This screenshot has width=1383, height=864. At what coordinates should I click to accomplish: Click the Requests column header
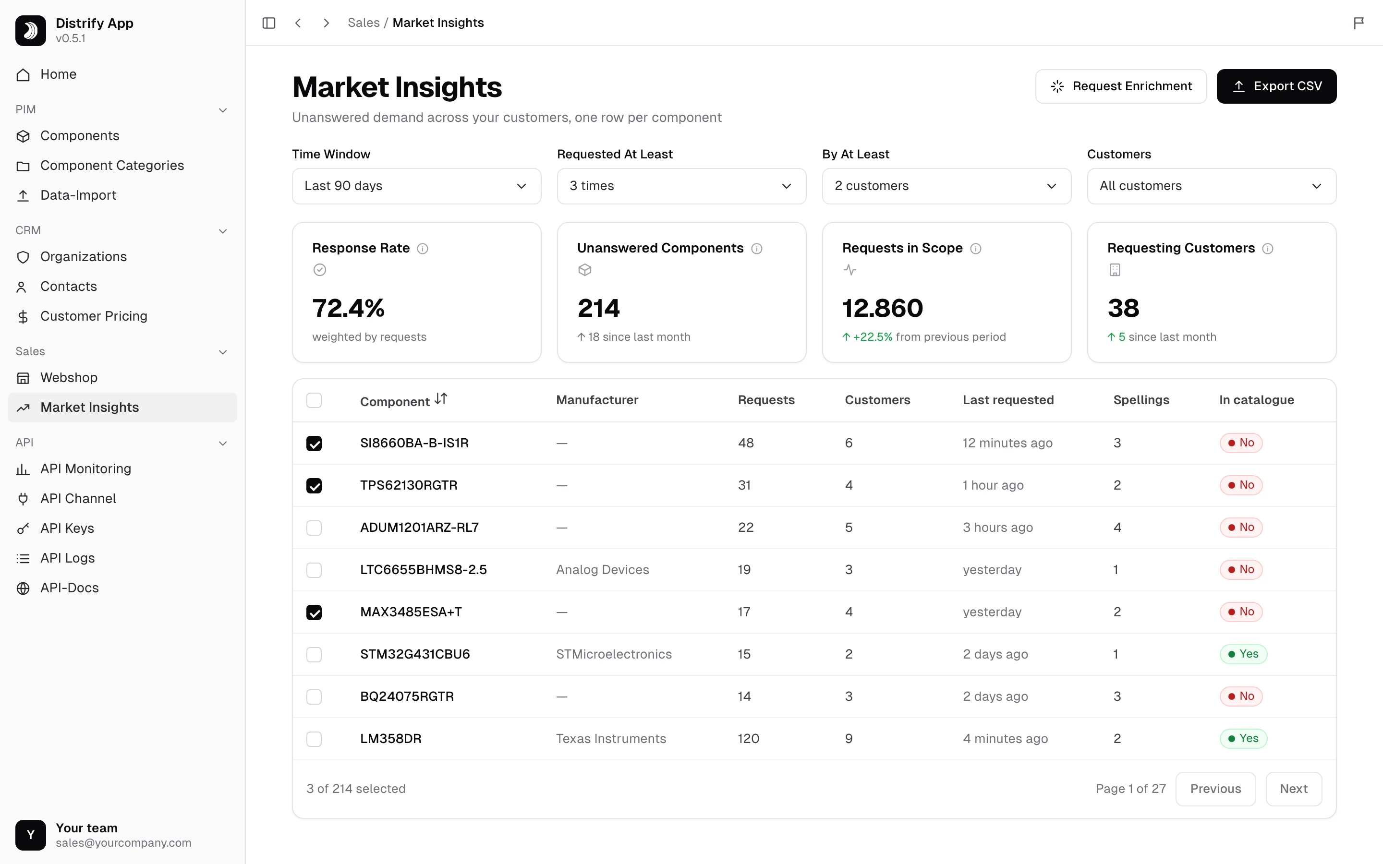pyautogui.click(x=766, y=400)
